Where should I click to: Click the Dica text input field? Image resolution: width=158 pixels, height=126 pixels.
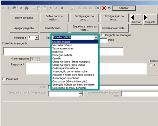click(103, 87)
